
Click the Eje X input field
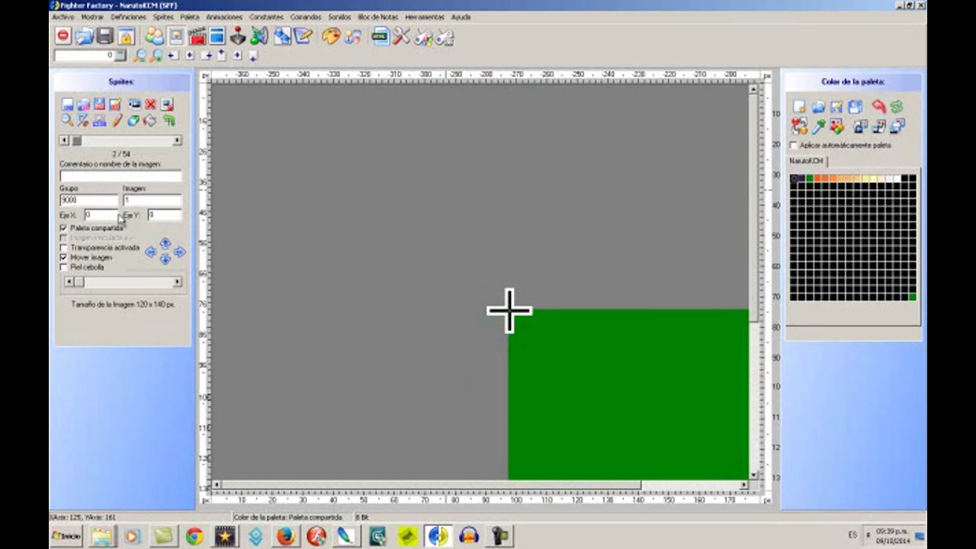click(101, 215)
